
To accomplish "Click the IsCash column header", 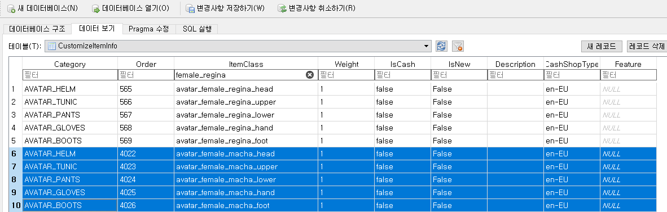I will [x=402, y=65].
